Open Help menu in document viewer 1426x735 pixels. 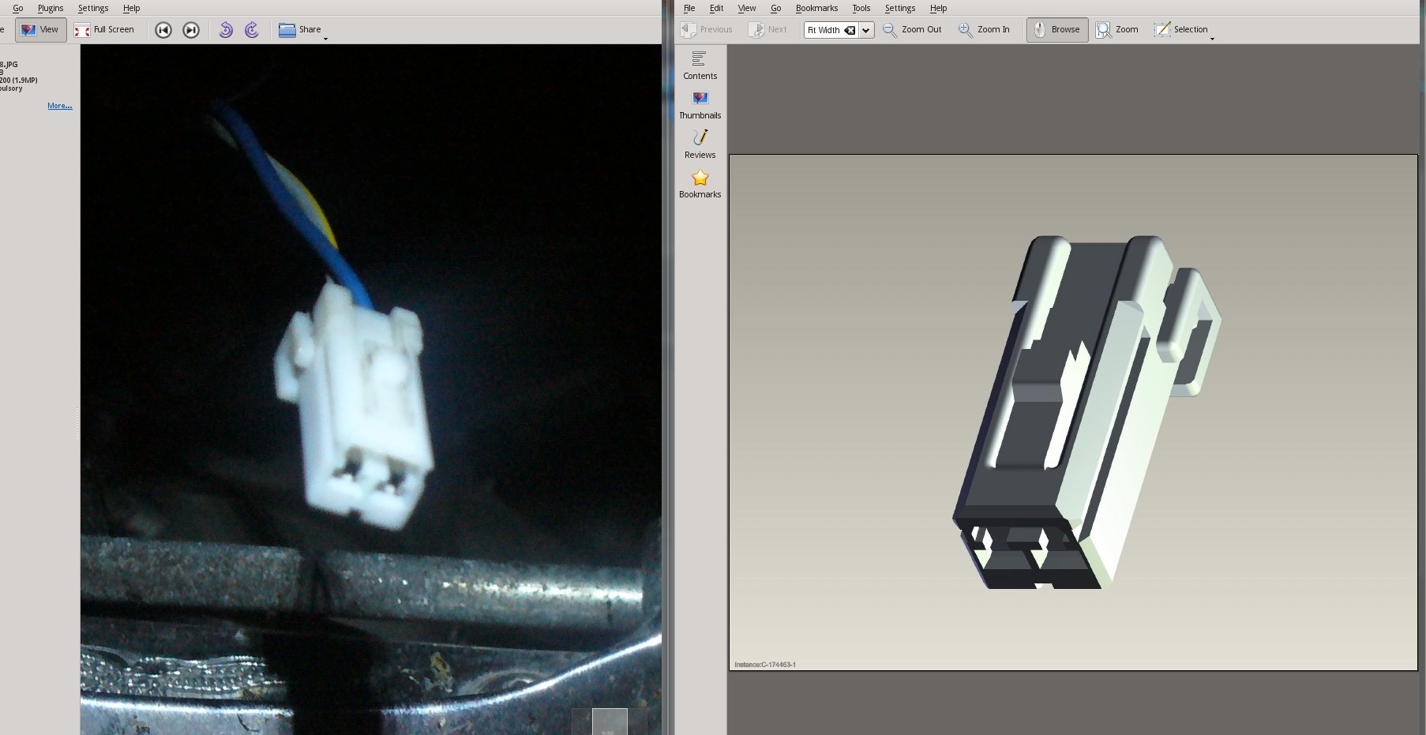click(x=938, y=8)
